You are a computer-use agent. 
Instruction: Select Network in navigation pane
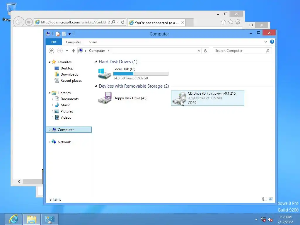(64, 142)
